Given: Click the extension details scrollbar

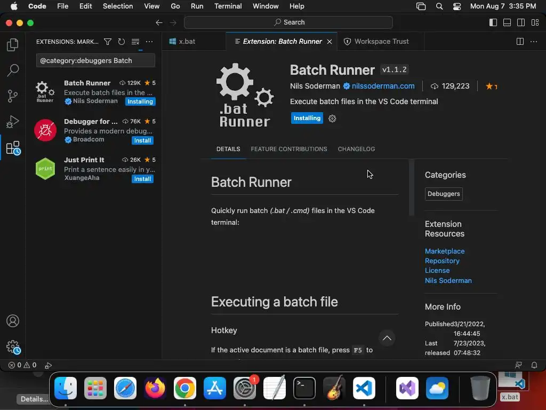Looking at the screenshot, I should click(x=412, y=188).
